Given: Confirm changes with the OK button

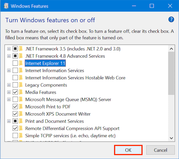Looking at the screenshot, I should pyautogui.click(x=128, y=150).
